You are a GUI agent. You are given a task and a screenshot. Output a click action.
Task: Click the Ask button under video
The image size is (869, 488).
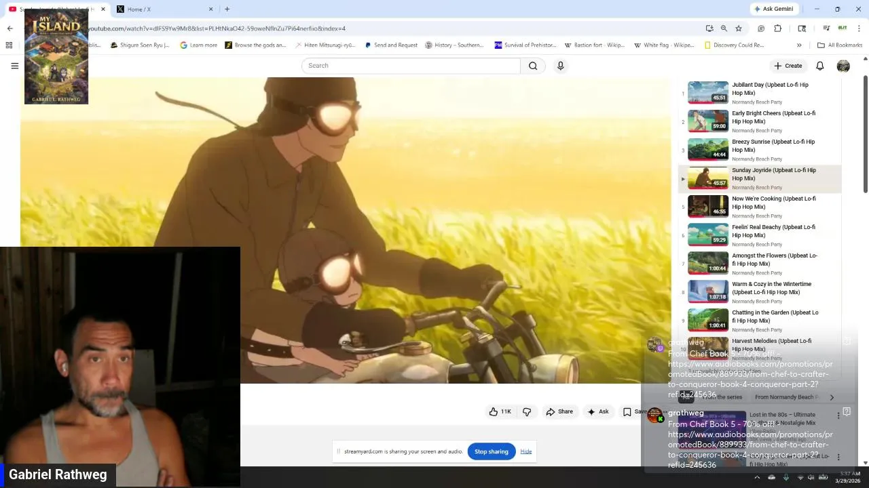(x=598, y=411)
